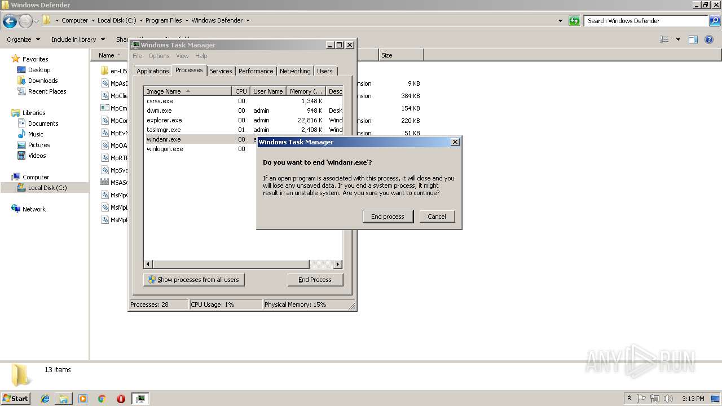Open Opera taskbar icon
The height and width of the screenshot is (406, 722).
[x=121, y=399]
